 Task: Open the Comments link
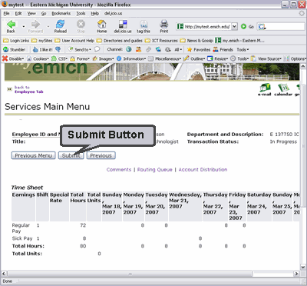coord(119,170)
